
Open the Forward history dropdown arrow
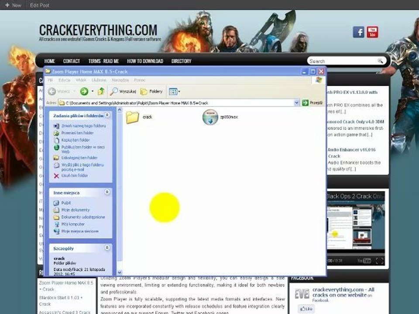pyautogui.click(x=93, y=92)
